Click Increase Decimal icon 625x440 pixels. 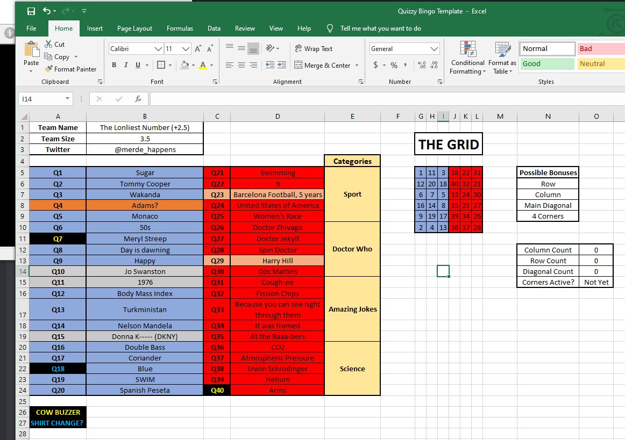[422, 65]
